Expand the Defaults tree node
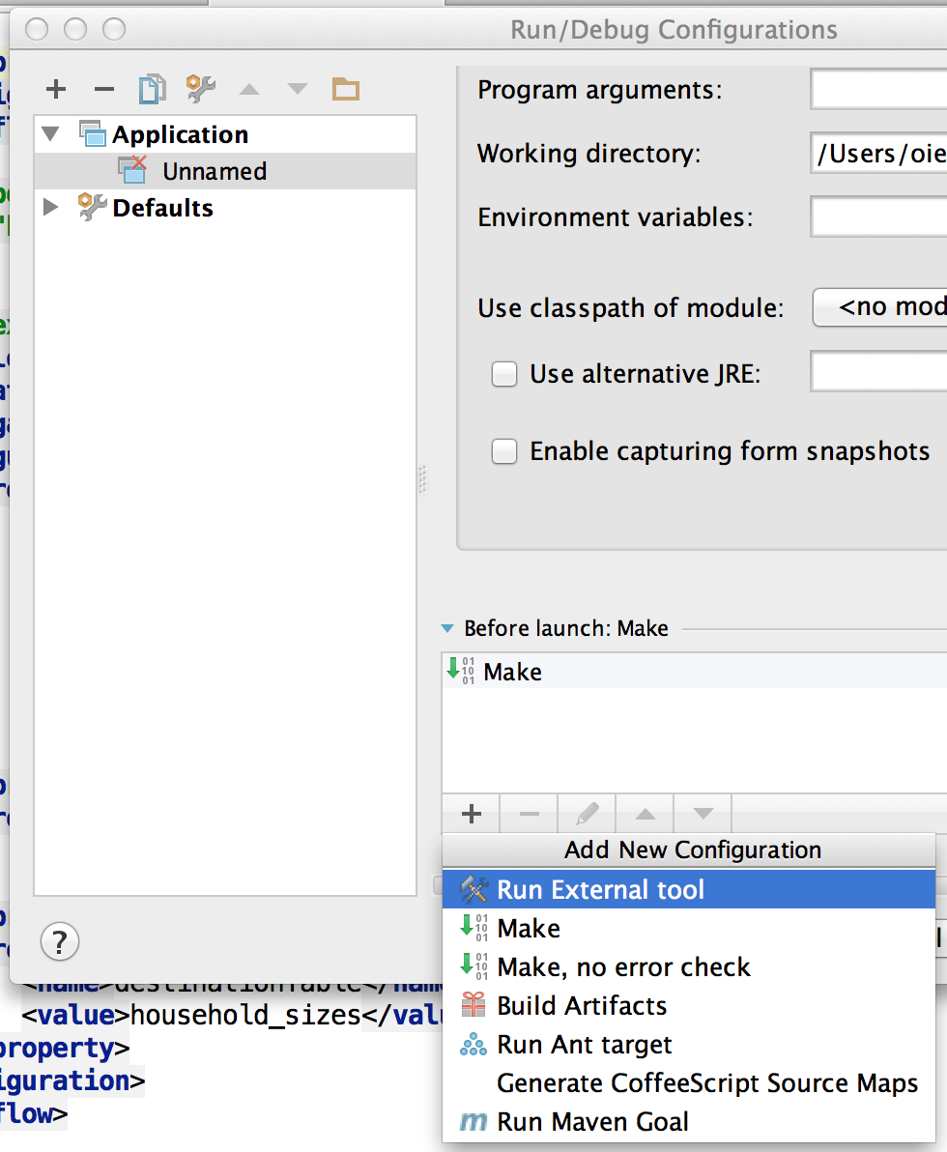 pyautogui.click(x=50, y=207)
